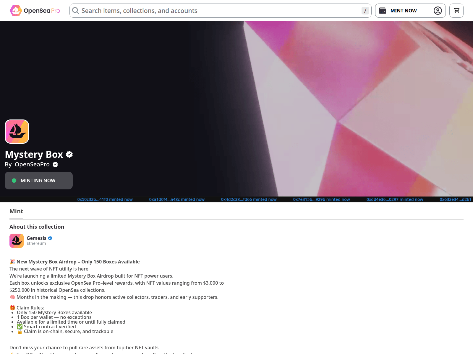This screenshot has width=473, height=354.
Task: Open the OpenSeaPro creator link
Action: point(32,164)
